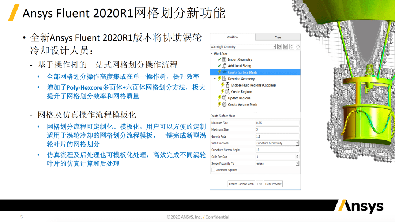This screenshot has height=222, width=395.
Task: Select Enclose Fluid Regions (Capping) task label
Action: tap(253, 85)
